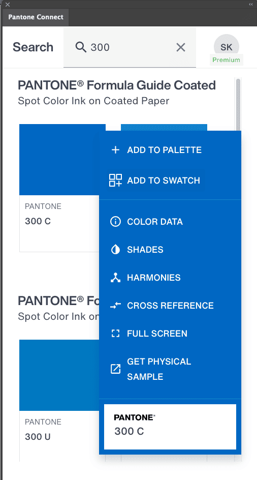
Task: Click the magnifier search icon
Action: pos(81,47)
